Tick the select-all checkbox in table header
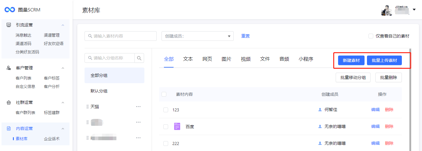Image resolution: width=422 pixels, height=151 pixels. pos(164,94)
